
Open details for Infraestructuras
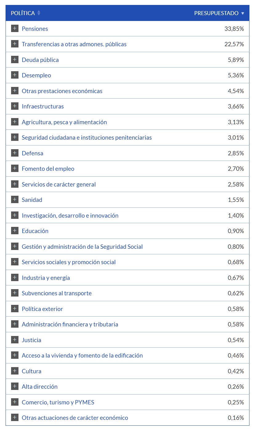14,106
